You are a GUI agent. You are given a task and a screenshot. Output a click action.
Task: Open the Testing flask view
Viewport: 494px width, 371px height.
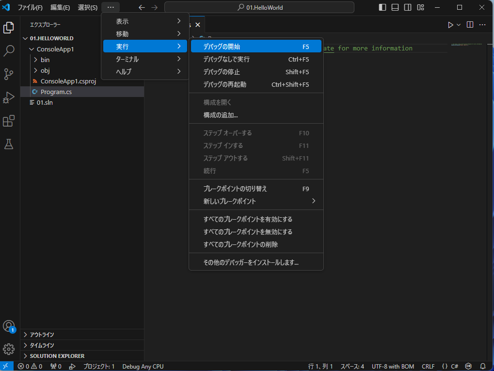point(9,144)
